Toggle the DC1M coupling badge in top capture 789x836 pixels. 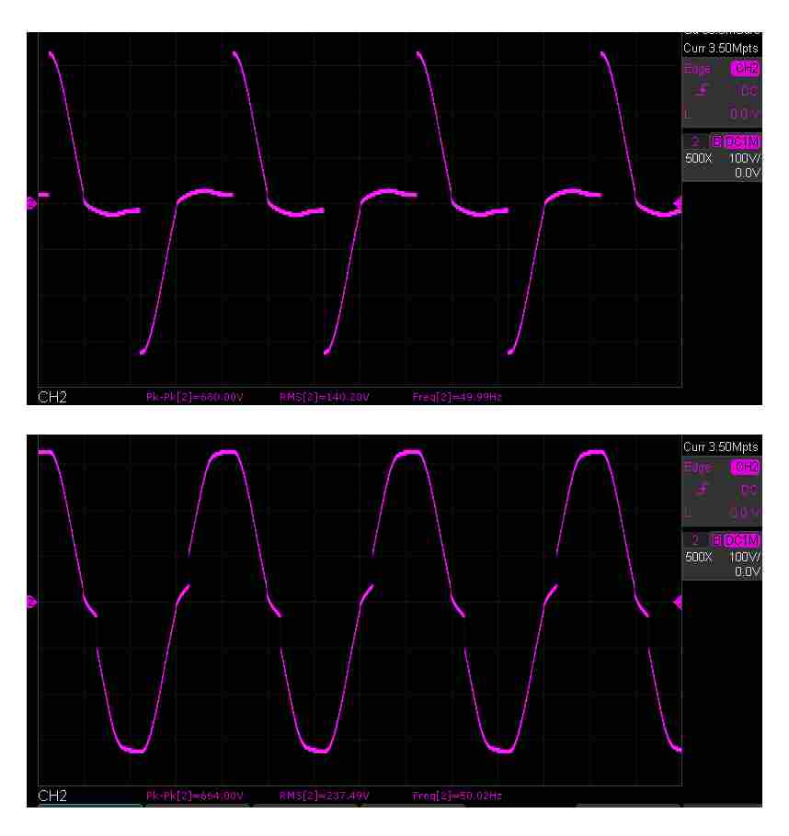pyautogui.click(x=742, y=142)
